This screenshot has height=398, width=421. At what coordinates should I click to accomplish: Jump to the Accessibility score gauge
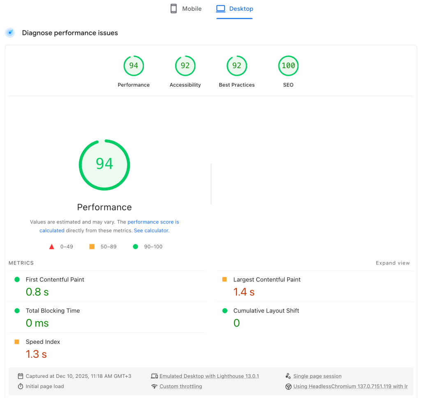click(185, 66)
